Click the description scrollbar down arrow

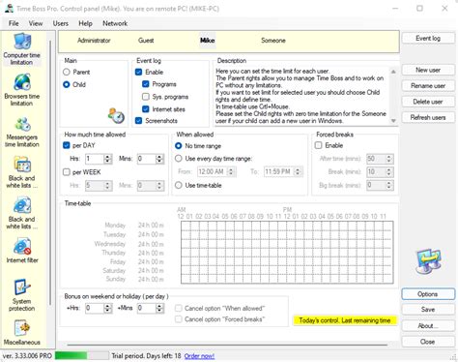[393, 121]
